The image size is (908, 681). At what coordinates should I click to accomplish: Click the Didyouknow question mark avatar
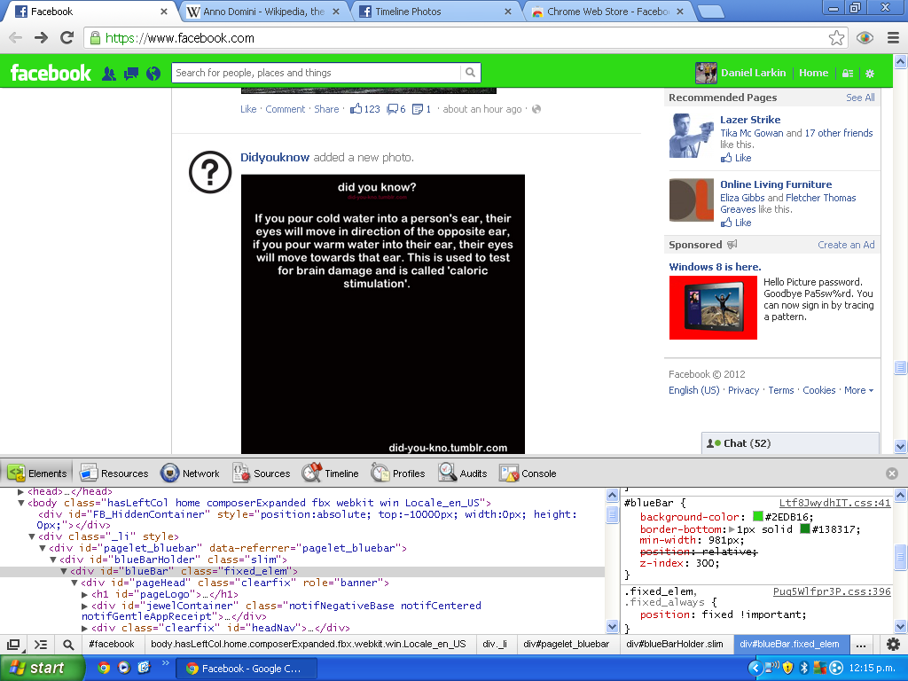coord(210,172)
